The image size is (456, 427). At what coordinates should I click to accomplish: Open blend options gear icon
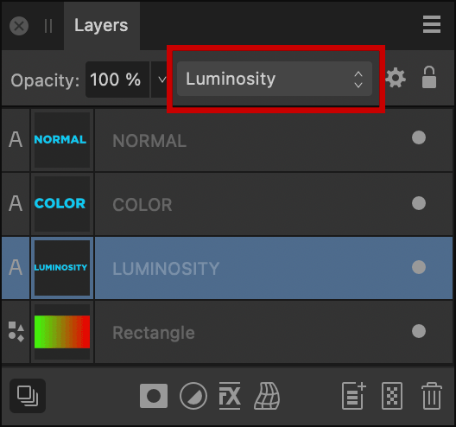[x=396, y=78]
